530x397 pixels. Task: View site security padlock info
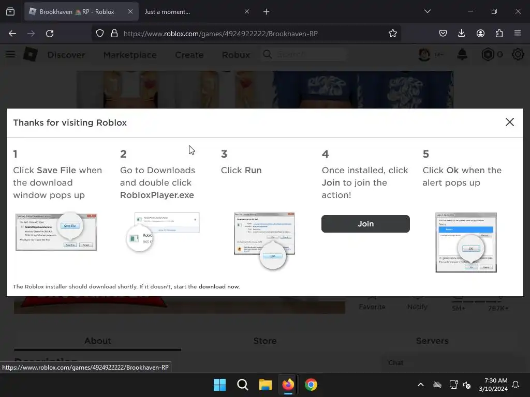[x=114, y=34]
